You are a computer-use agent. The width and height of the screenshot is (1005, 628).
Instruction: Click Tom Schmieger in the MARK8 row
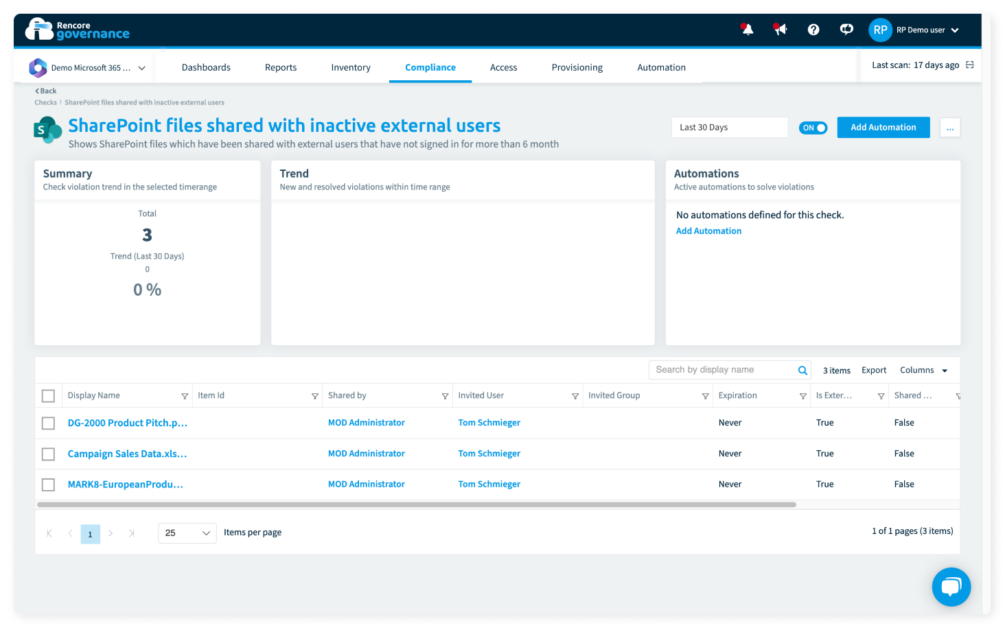(489, 485)
